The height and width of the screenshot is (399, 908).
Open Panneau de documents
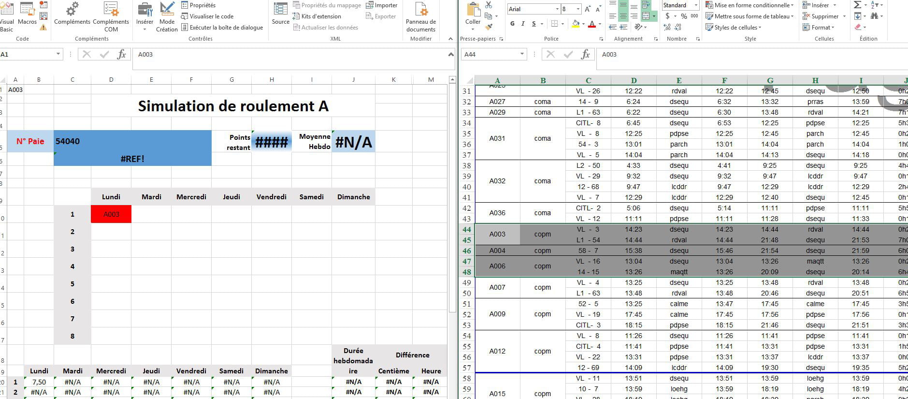pos(420,17)
